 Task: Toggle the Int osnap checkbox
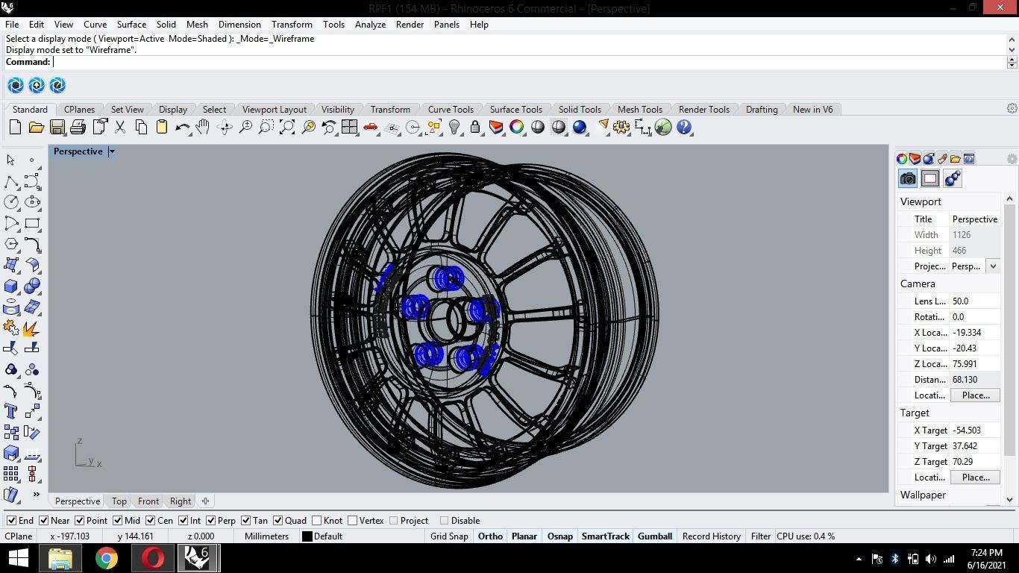pyautogui.click(x=183, y=521)
